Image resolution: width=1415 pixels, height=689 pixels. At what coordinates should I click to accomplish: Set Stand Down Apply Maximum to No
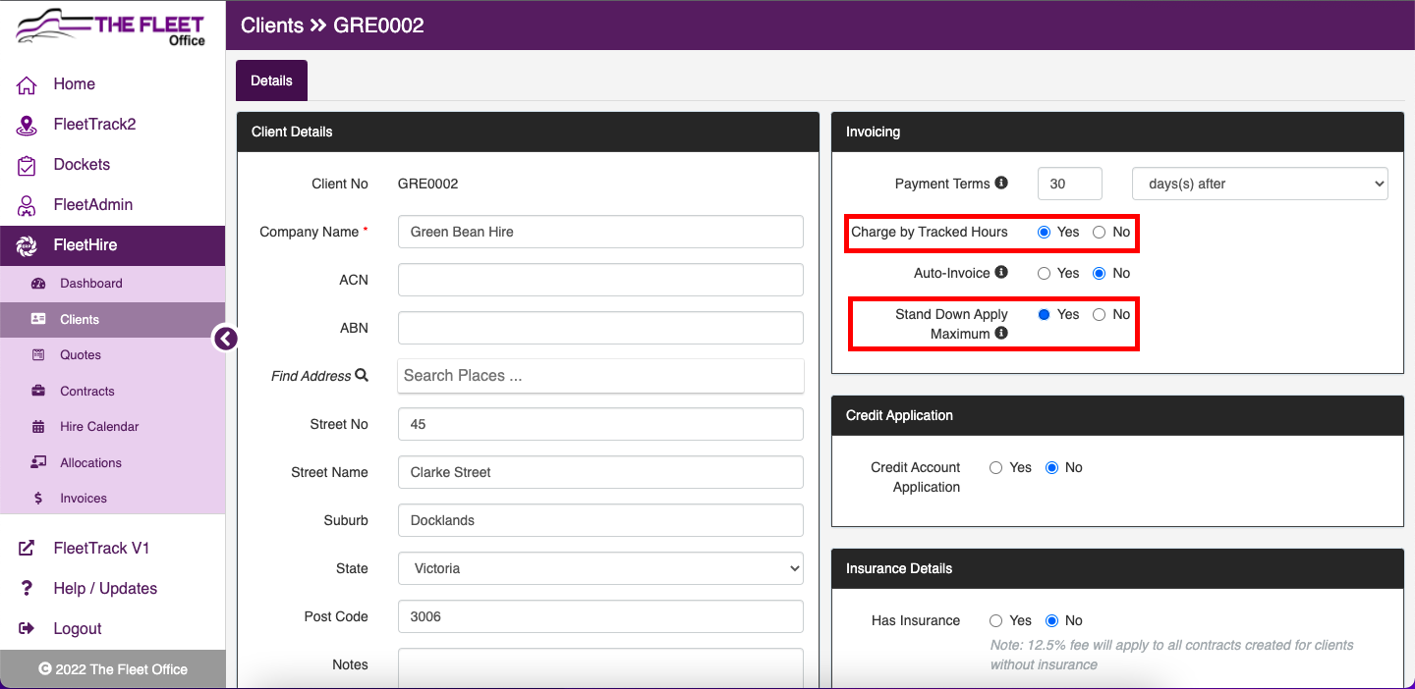click(x=1100, y=315)
